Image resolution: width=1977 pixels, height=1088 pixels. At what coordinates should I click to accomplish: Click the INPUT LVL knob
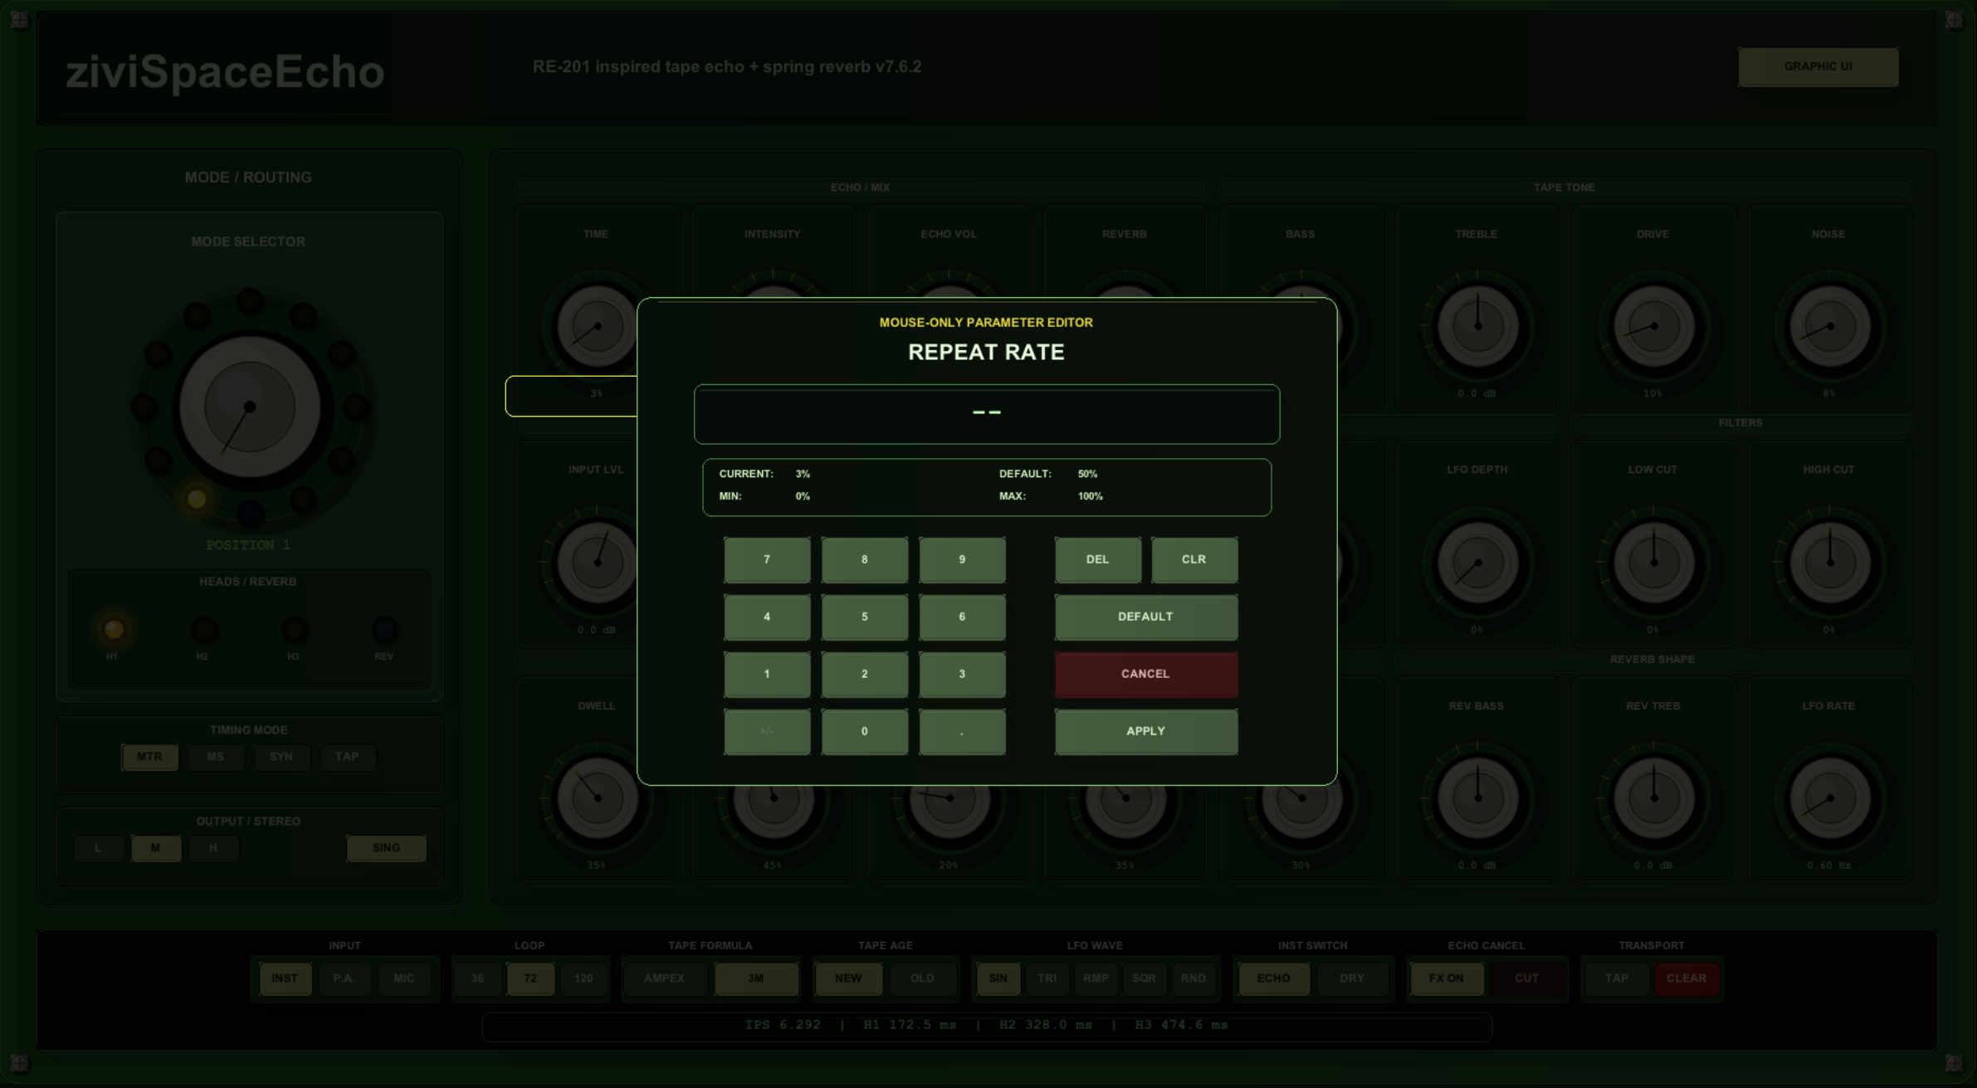[x=596, y=562]
